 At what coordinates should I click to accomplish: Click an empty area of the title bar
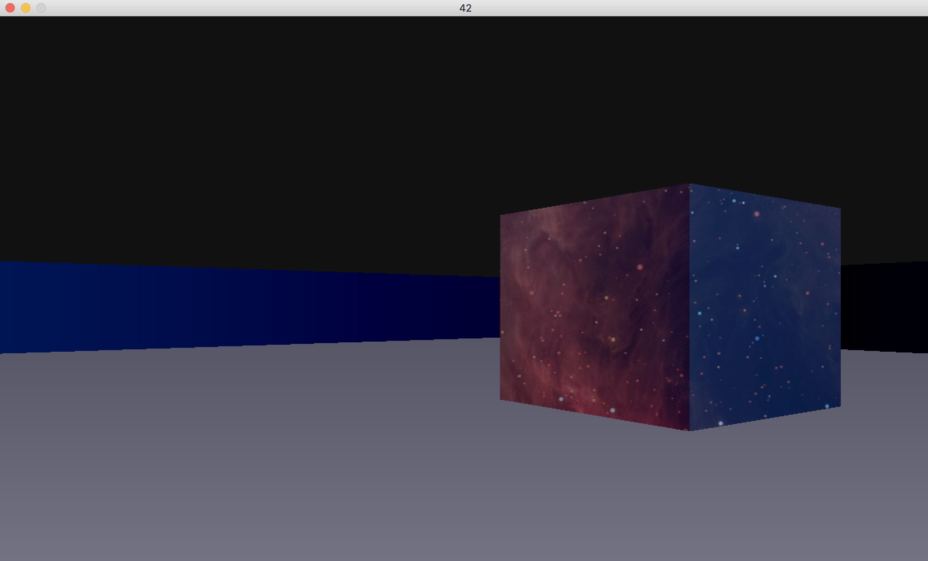(272, 8)
